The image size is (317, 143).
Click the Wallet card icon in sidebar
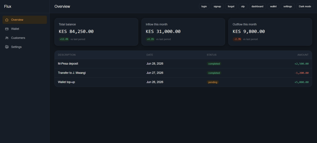7,29
